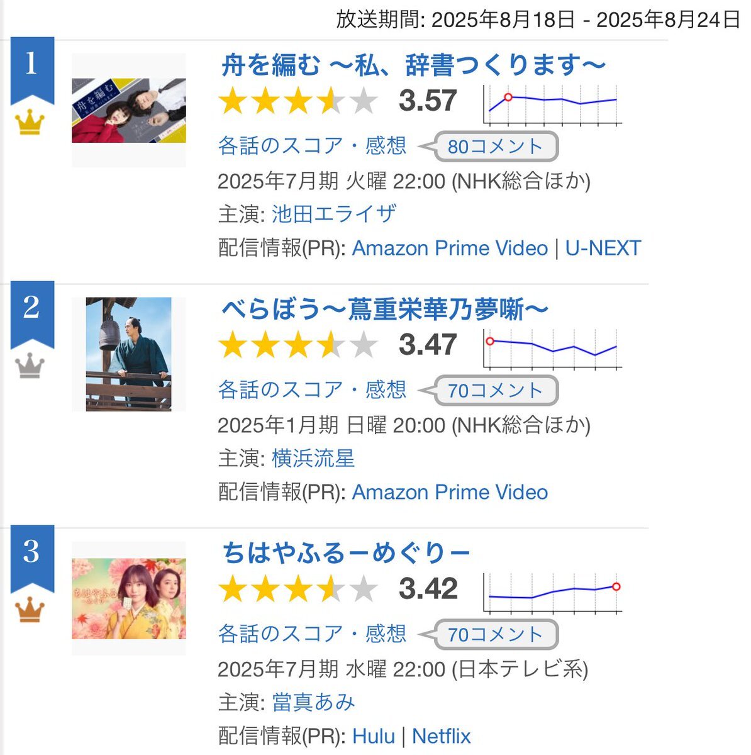Open 各話のスコア・感想 for ちはやふる
Screen dimensions: 751x755
click(x=312, y=634)
